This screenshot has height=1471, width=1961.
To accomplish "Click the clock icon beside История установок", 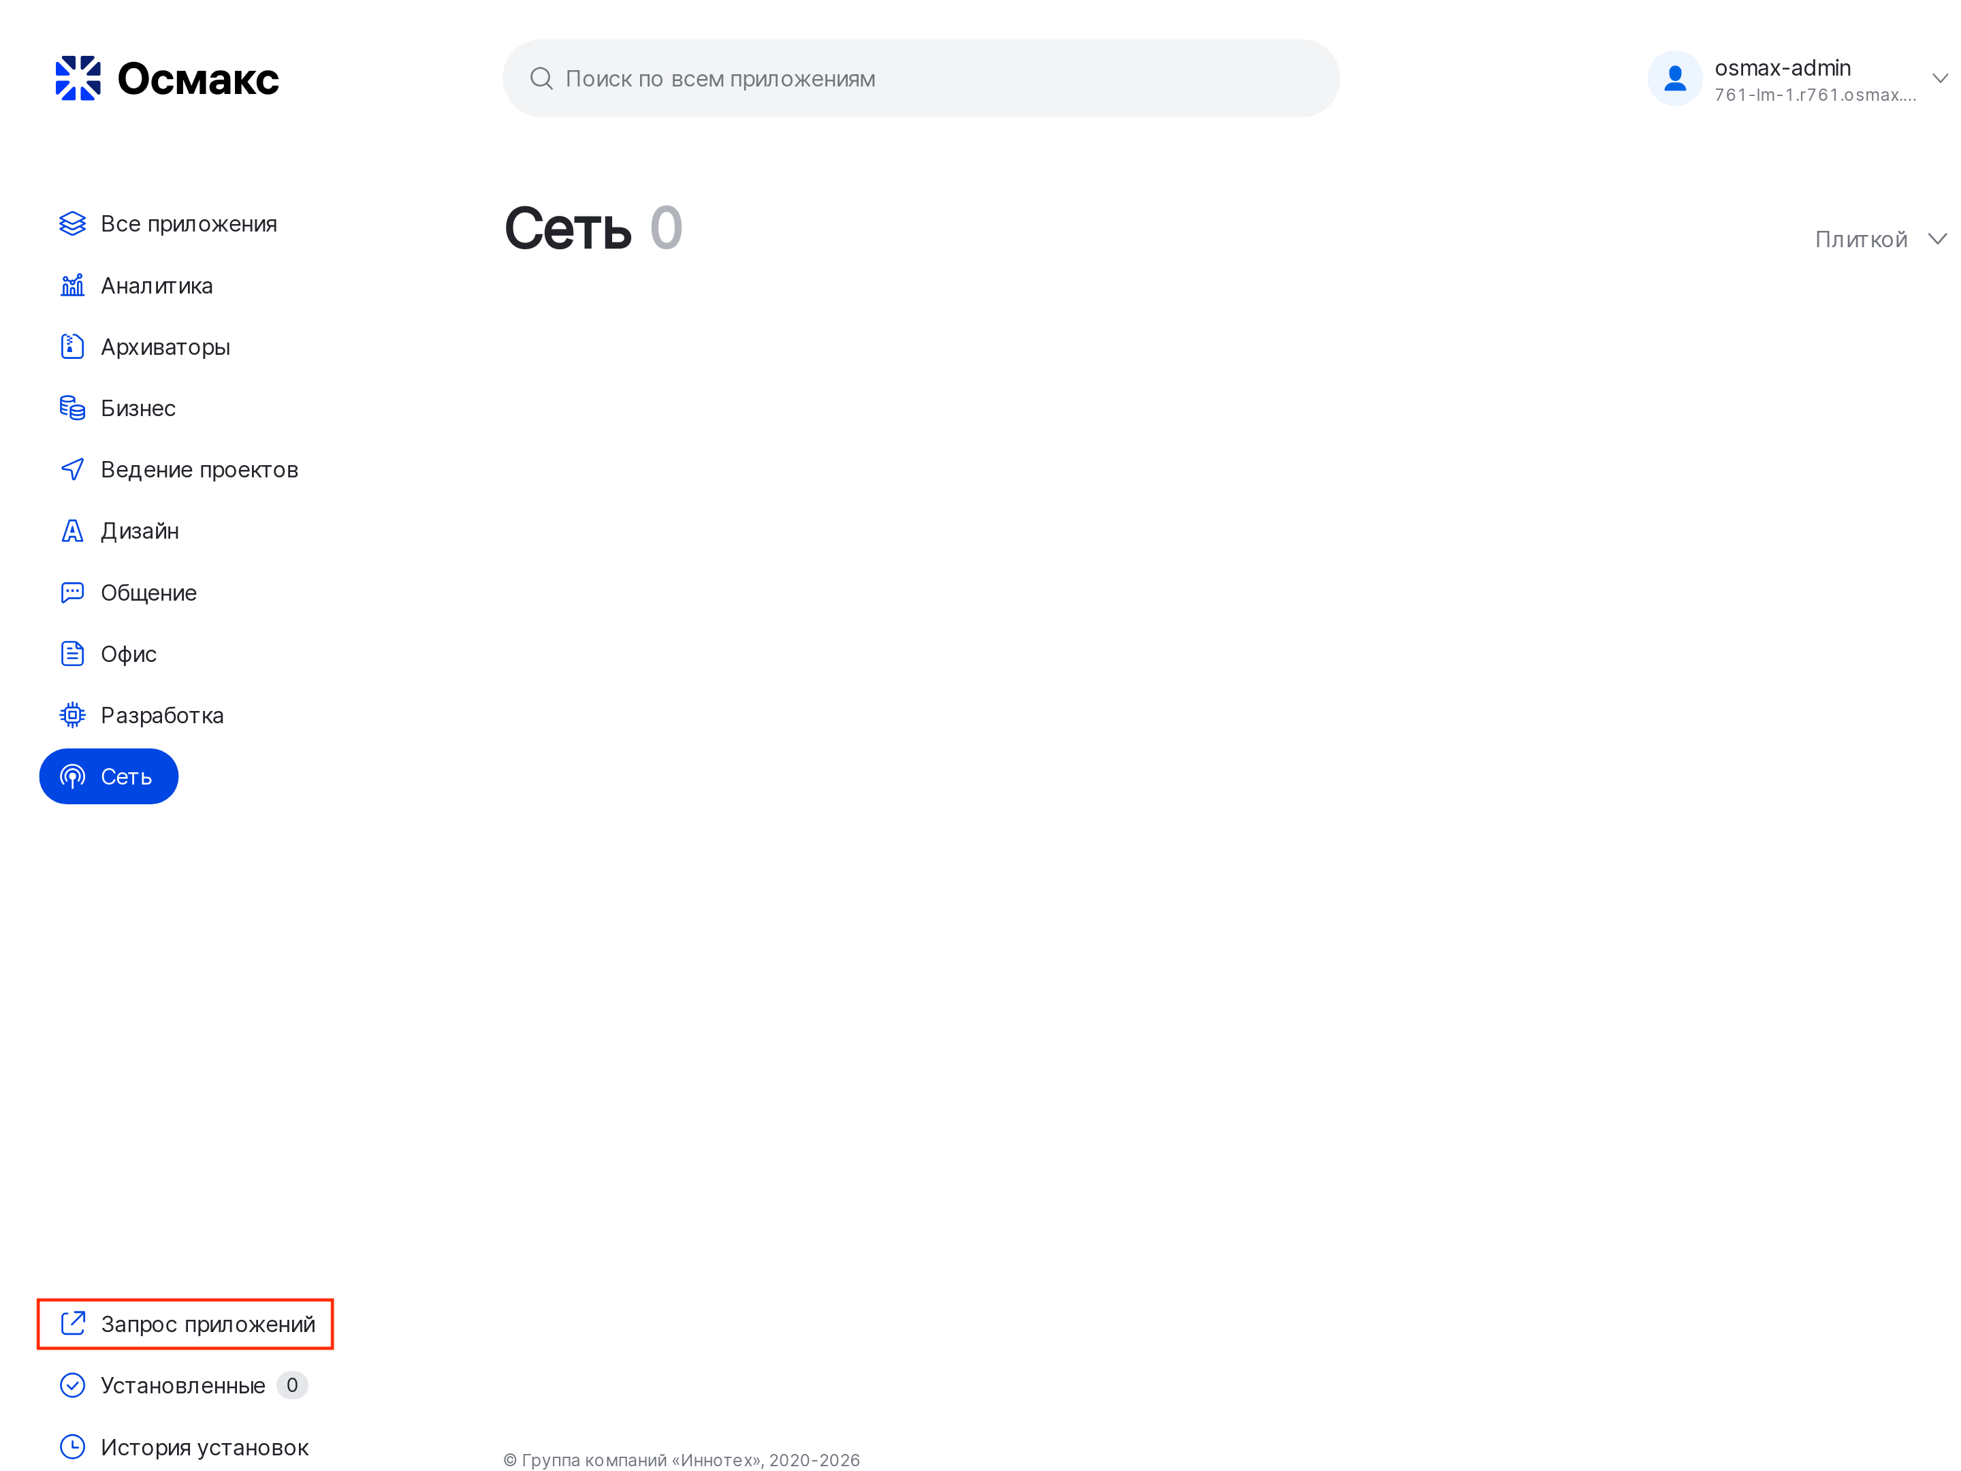I will [73, 1447].
